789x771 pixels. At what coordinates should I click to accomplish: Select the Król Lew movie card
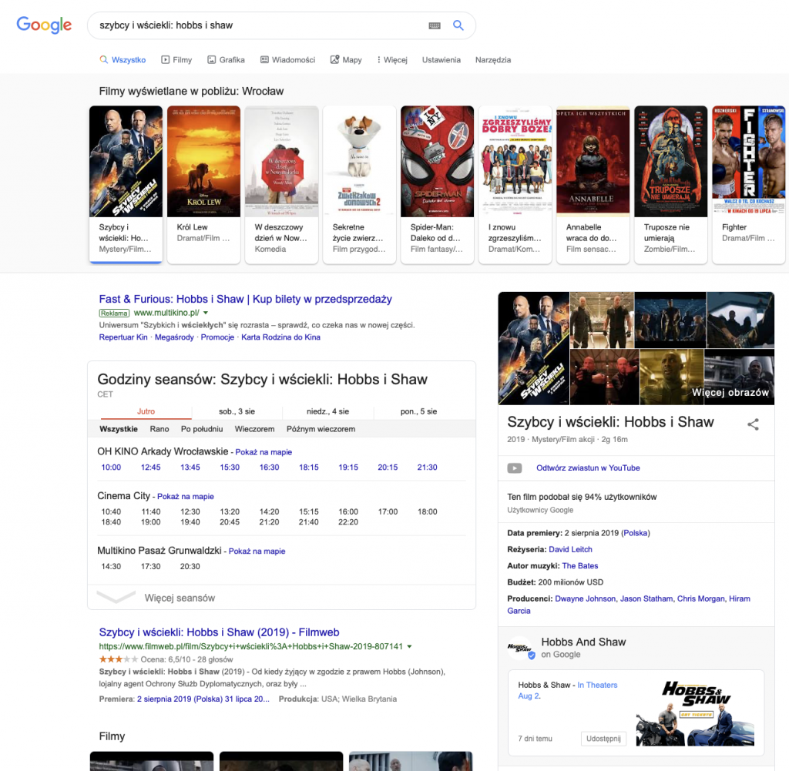click(203, 184)
